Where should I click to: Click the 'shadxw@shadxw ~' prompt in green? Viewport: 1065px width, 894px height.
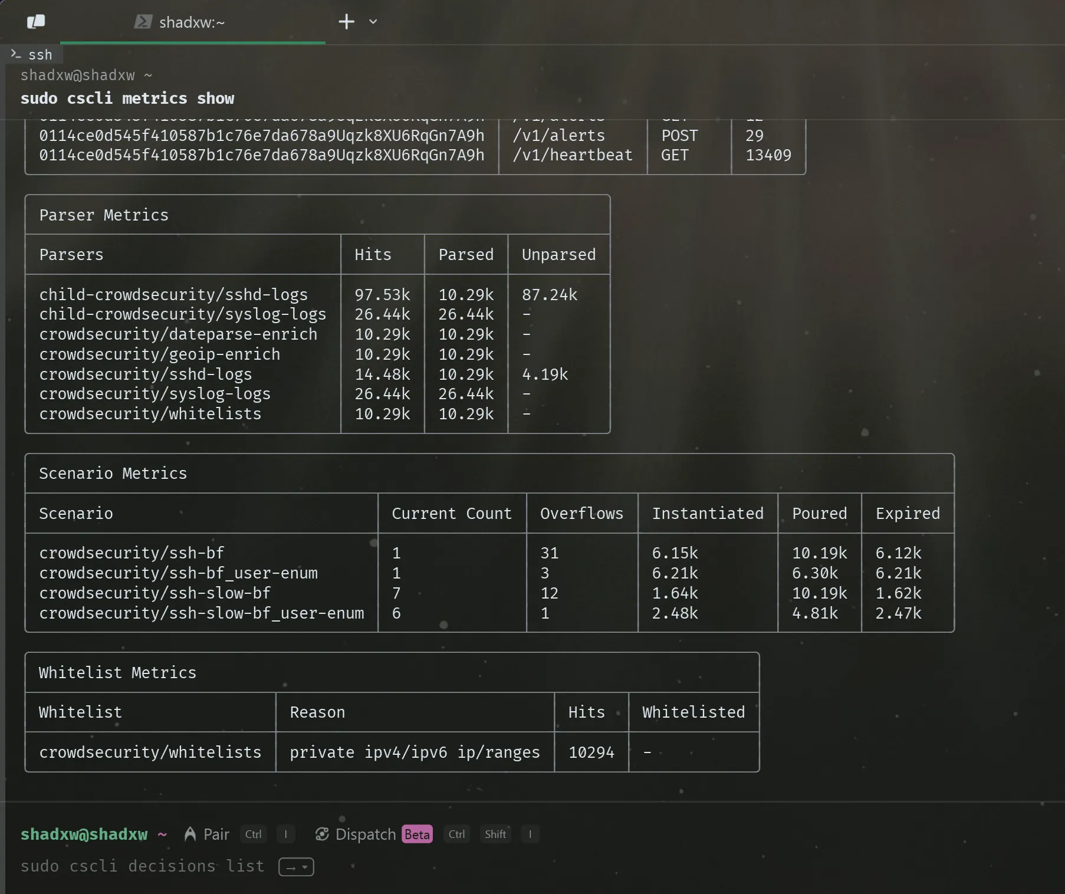tap(94, 834)
